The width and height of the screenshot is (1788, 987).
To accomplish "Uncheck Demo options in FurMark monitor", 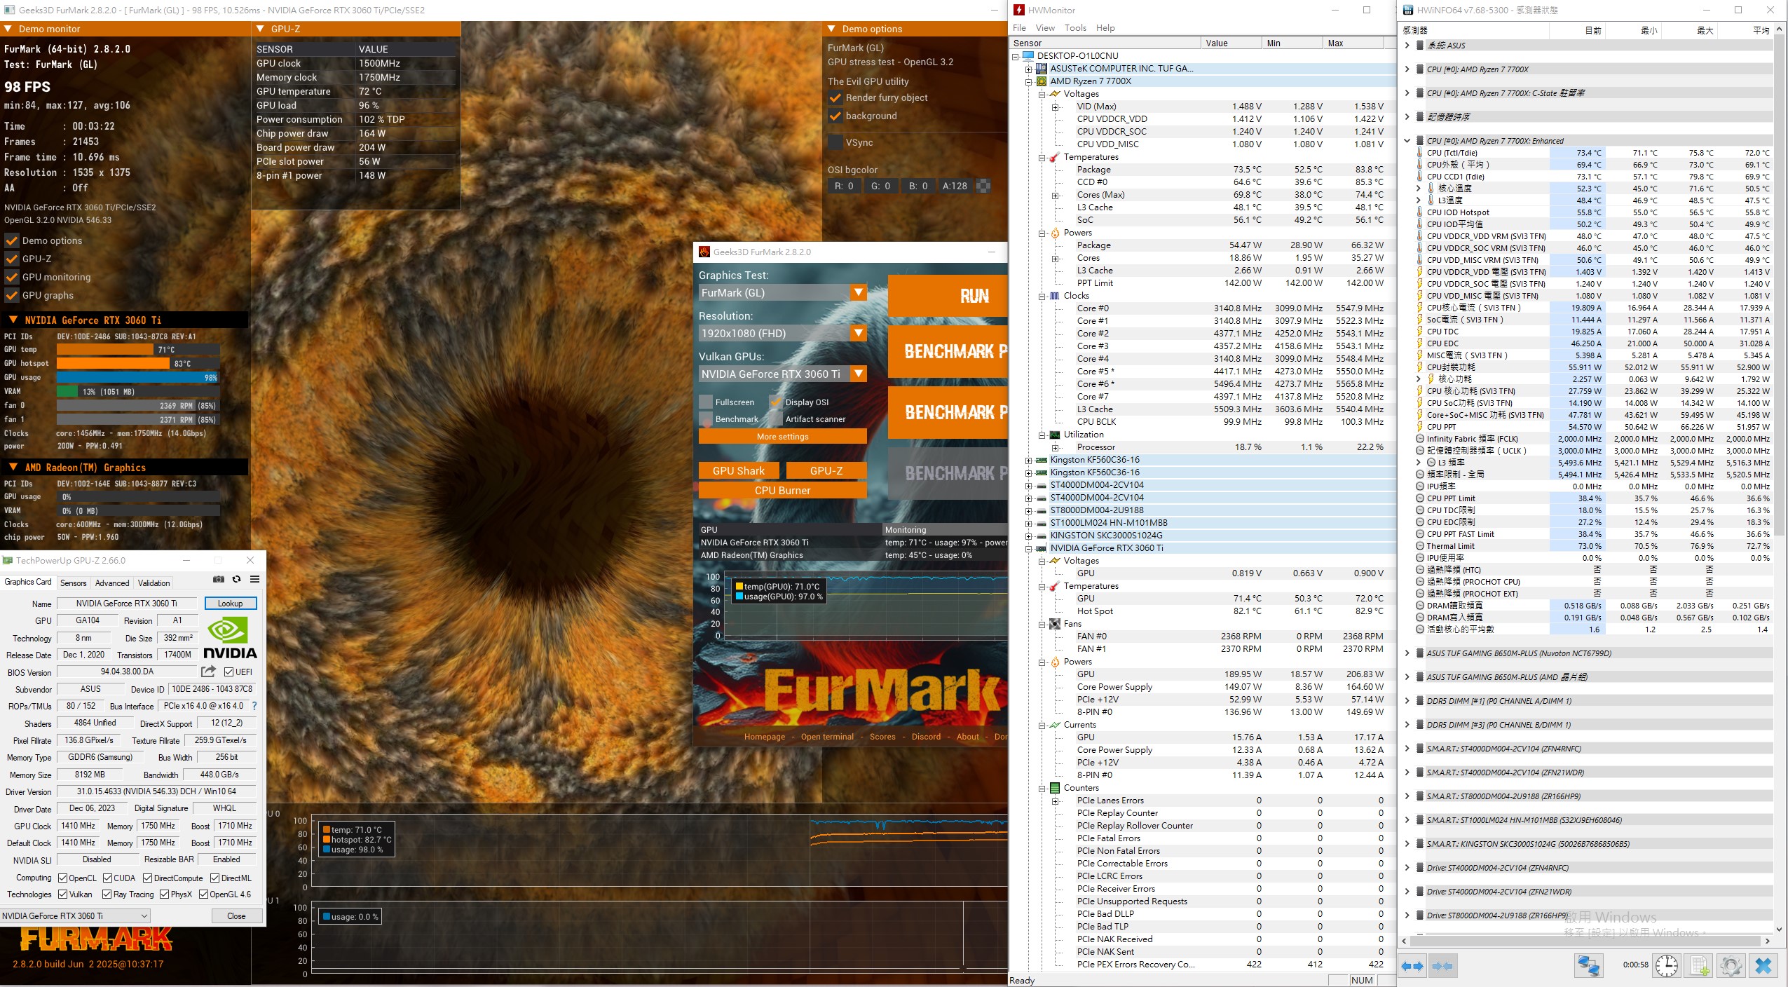I will pos(12,240).
